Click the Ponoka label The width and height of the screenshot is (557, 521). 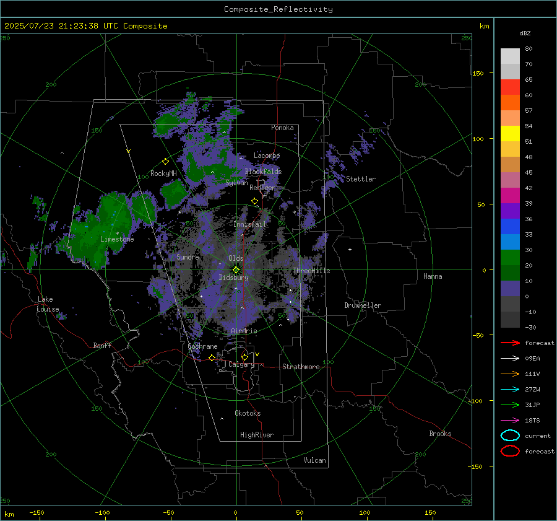(x=282, y=128)
